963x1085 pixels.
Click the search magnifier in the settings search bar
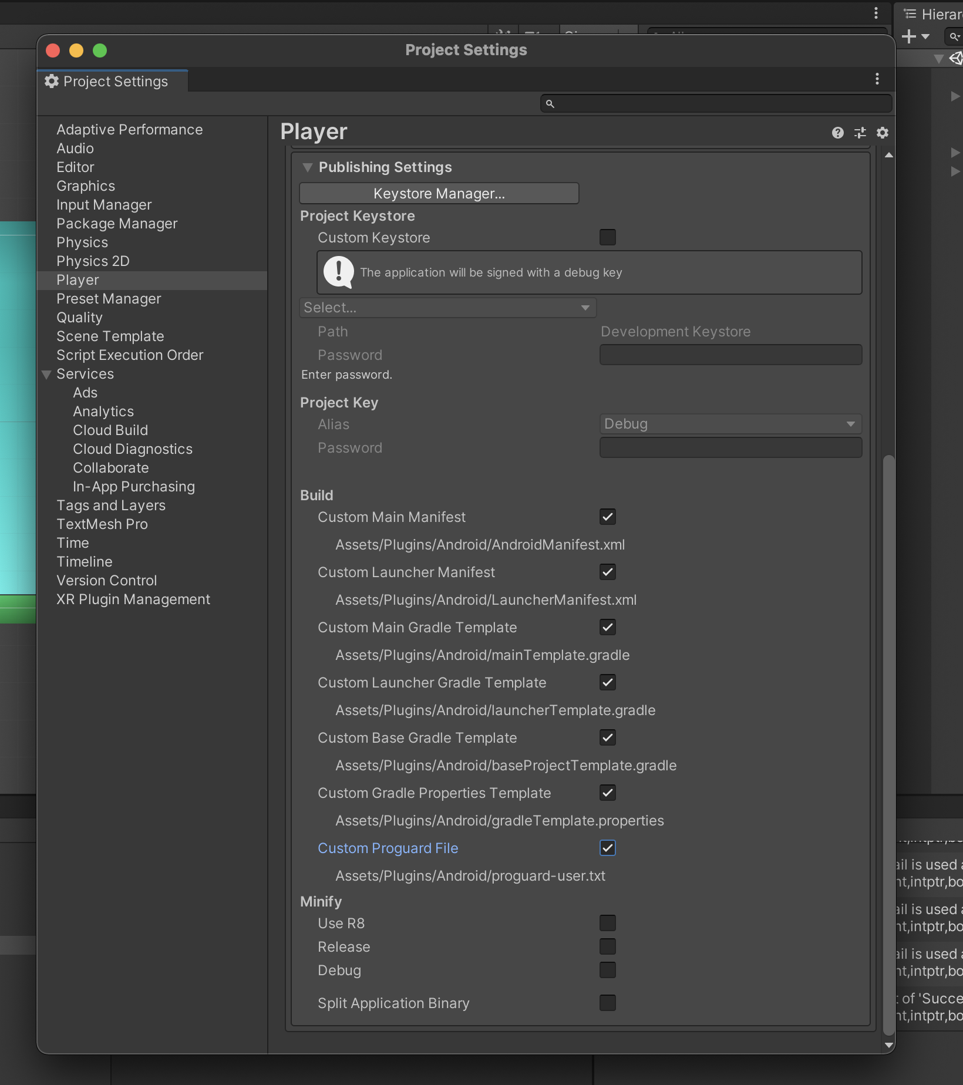tap(550, 103)
